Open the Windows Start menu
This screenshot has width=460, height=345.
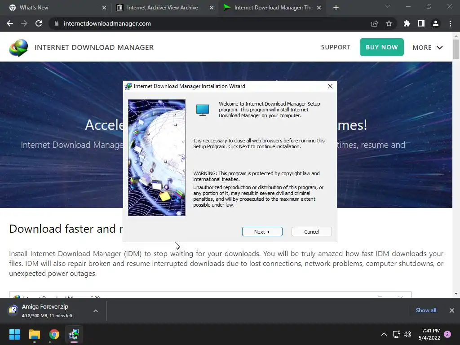click(x=14, y=334)
